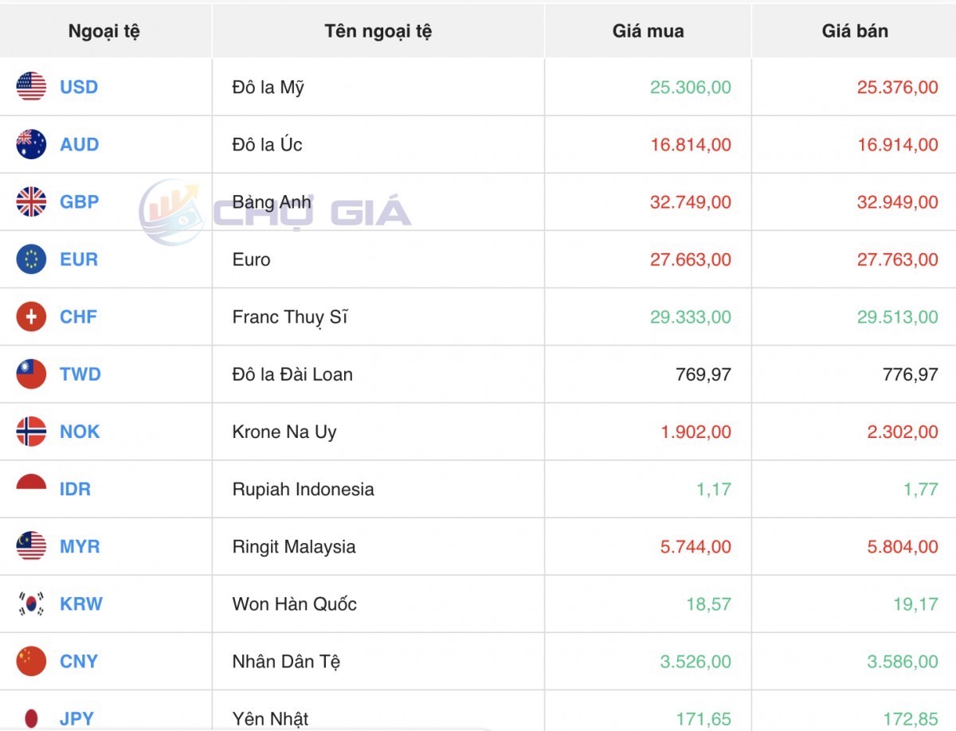Select the Taiwan flag icon
This screenshot has height=731, width=956.
click(31, 374)
